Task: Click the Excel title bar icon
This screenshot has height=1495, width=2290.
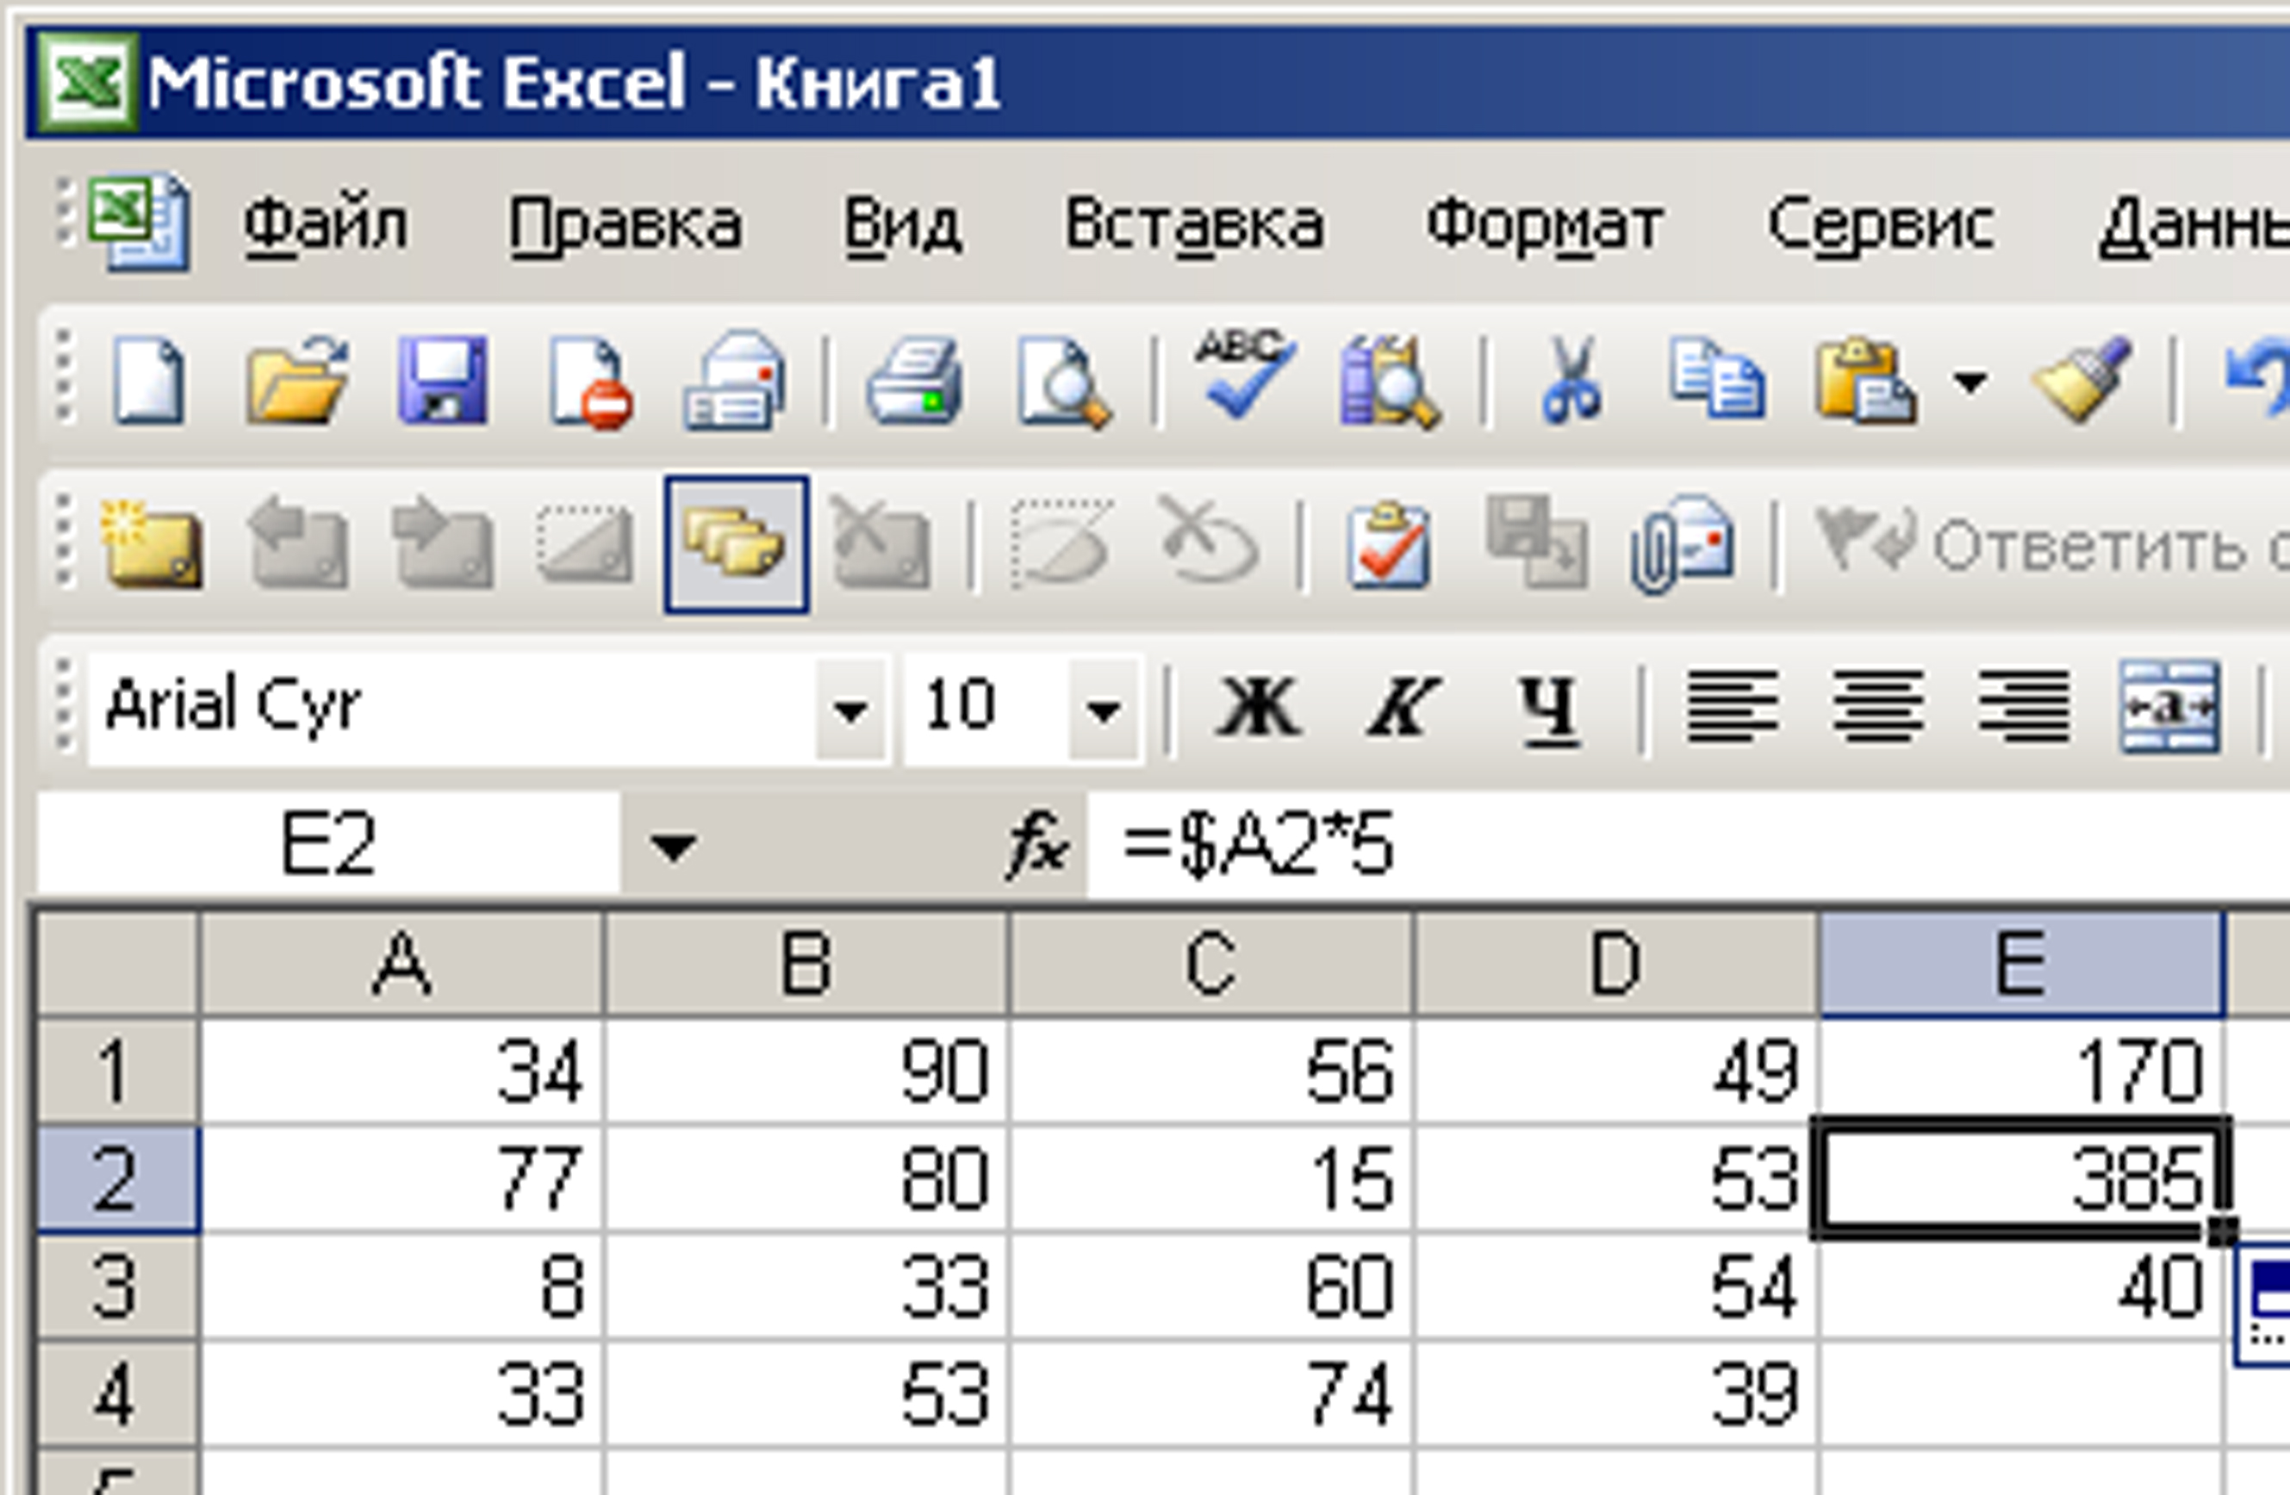Action: [x=87, y=82]
